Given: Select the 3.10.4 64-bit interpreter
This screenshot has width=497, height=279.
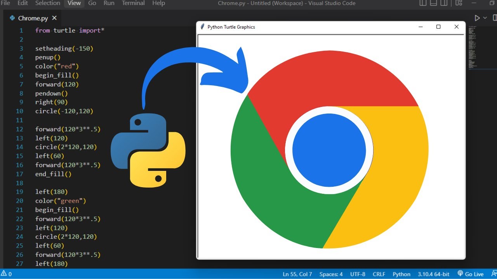Looking at the screenshot, I should (434, 274).
